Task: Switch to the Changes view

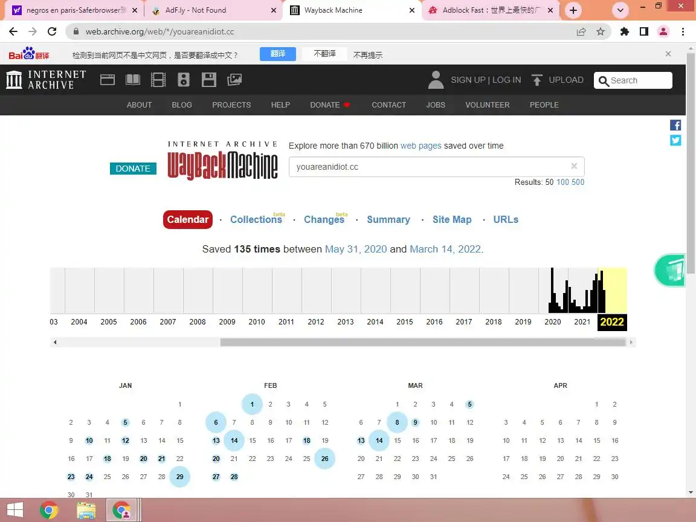Action: [324, 220]
